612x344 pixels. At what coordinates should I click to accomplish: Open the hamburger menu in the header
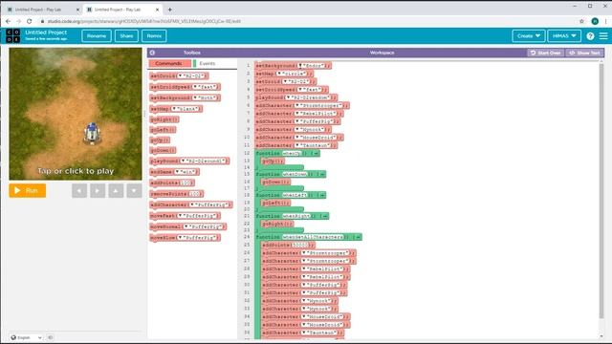pyautogui.click(x=603, y=36)
